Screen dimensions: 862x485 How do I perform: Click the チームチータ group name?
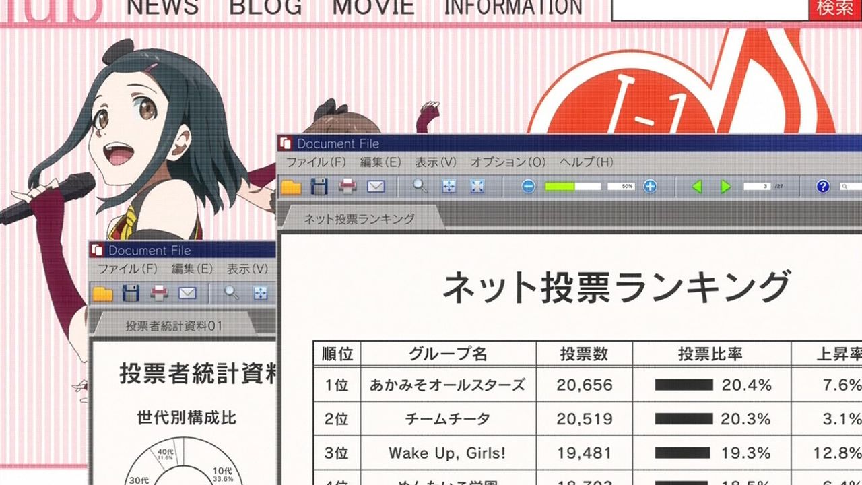point(447,419)
